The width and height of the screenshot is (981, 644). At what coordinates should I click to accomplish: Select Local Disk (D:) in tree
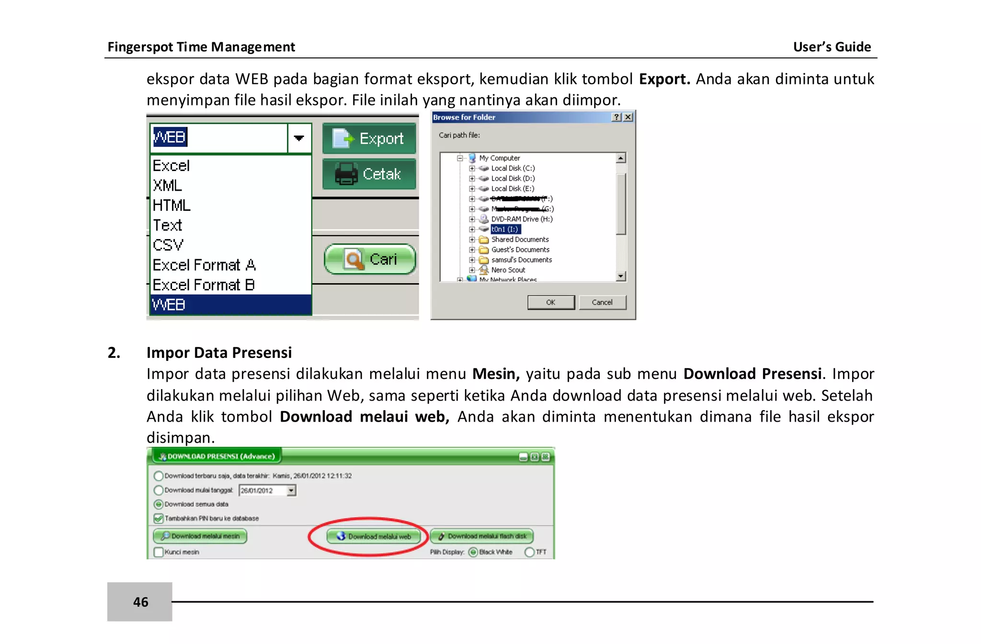click(x=513, y=178)
